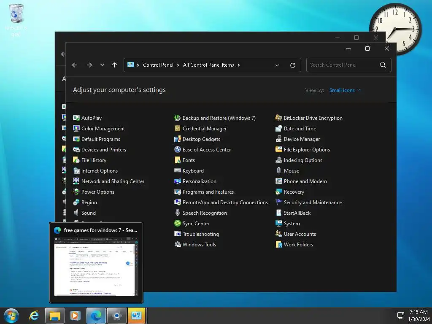The image size is (432, 324).
Task: Open the View by Small icons dropdown
Action: [345, 90]
